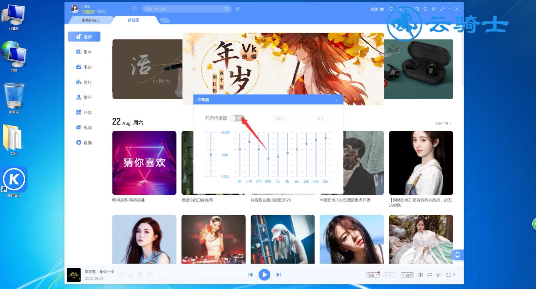Open the 自定义 preset dropdown in equalizer
This screenshot has width=536, height=289.
pos(290,119)
